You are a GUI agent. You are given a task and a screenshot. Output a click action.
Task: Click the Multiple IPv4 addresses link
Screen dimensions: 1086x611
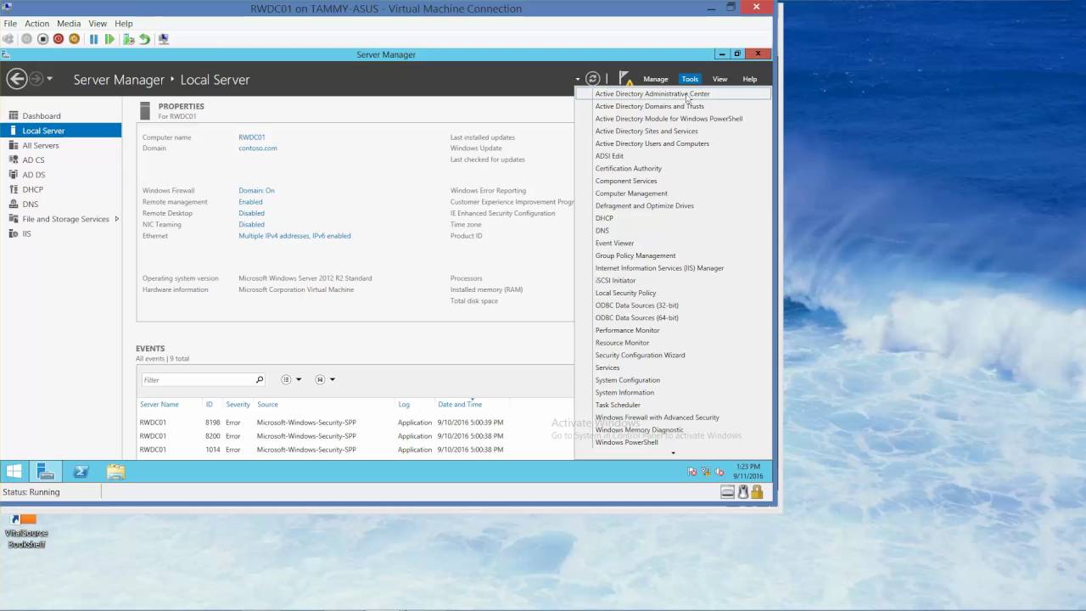coord(294,236)
